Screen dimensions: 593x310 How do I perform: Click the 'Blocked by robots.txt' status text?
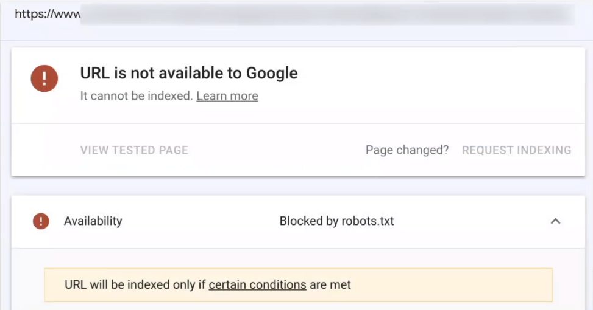click(336, 221)
